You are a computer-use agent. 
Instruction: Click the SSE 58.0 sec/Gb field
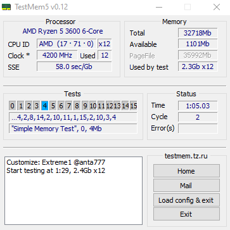[x=74, y=67]
